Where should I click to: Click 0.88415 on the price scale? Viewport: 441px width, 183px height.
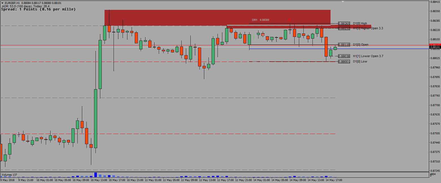tap(435, 2)
